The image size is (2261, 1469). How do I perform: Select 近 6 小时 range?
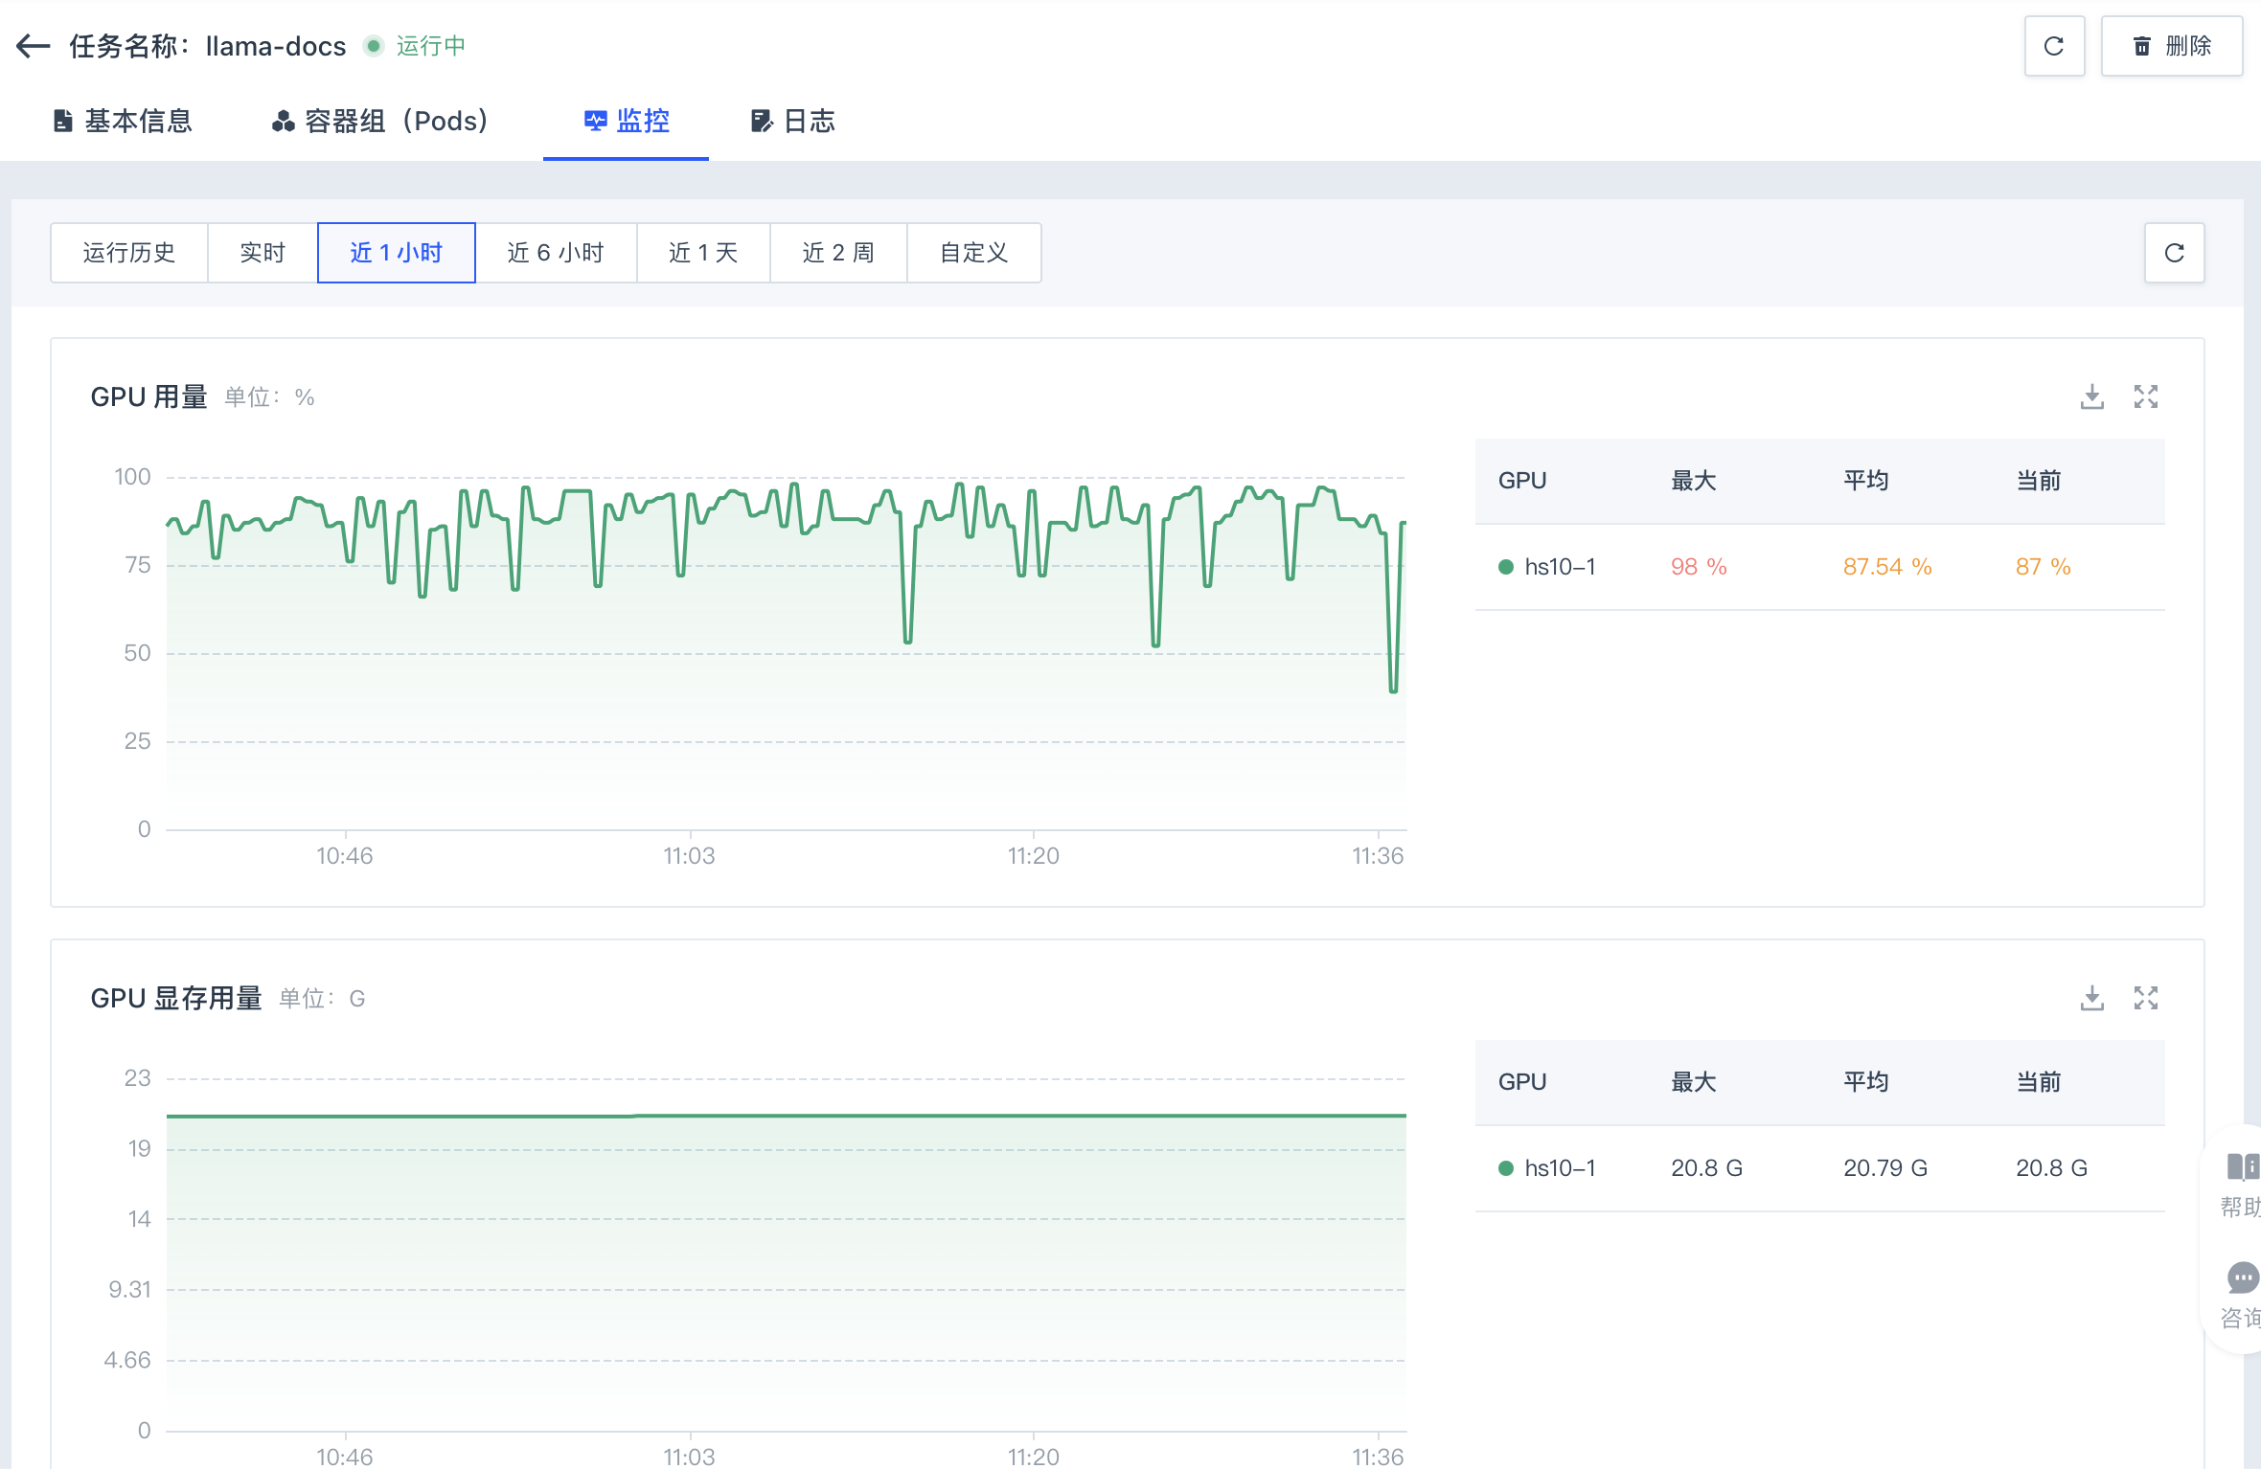[556, 253]
